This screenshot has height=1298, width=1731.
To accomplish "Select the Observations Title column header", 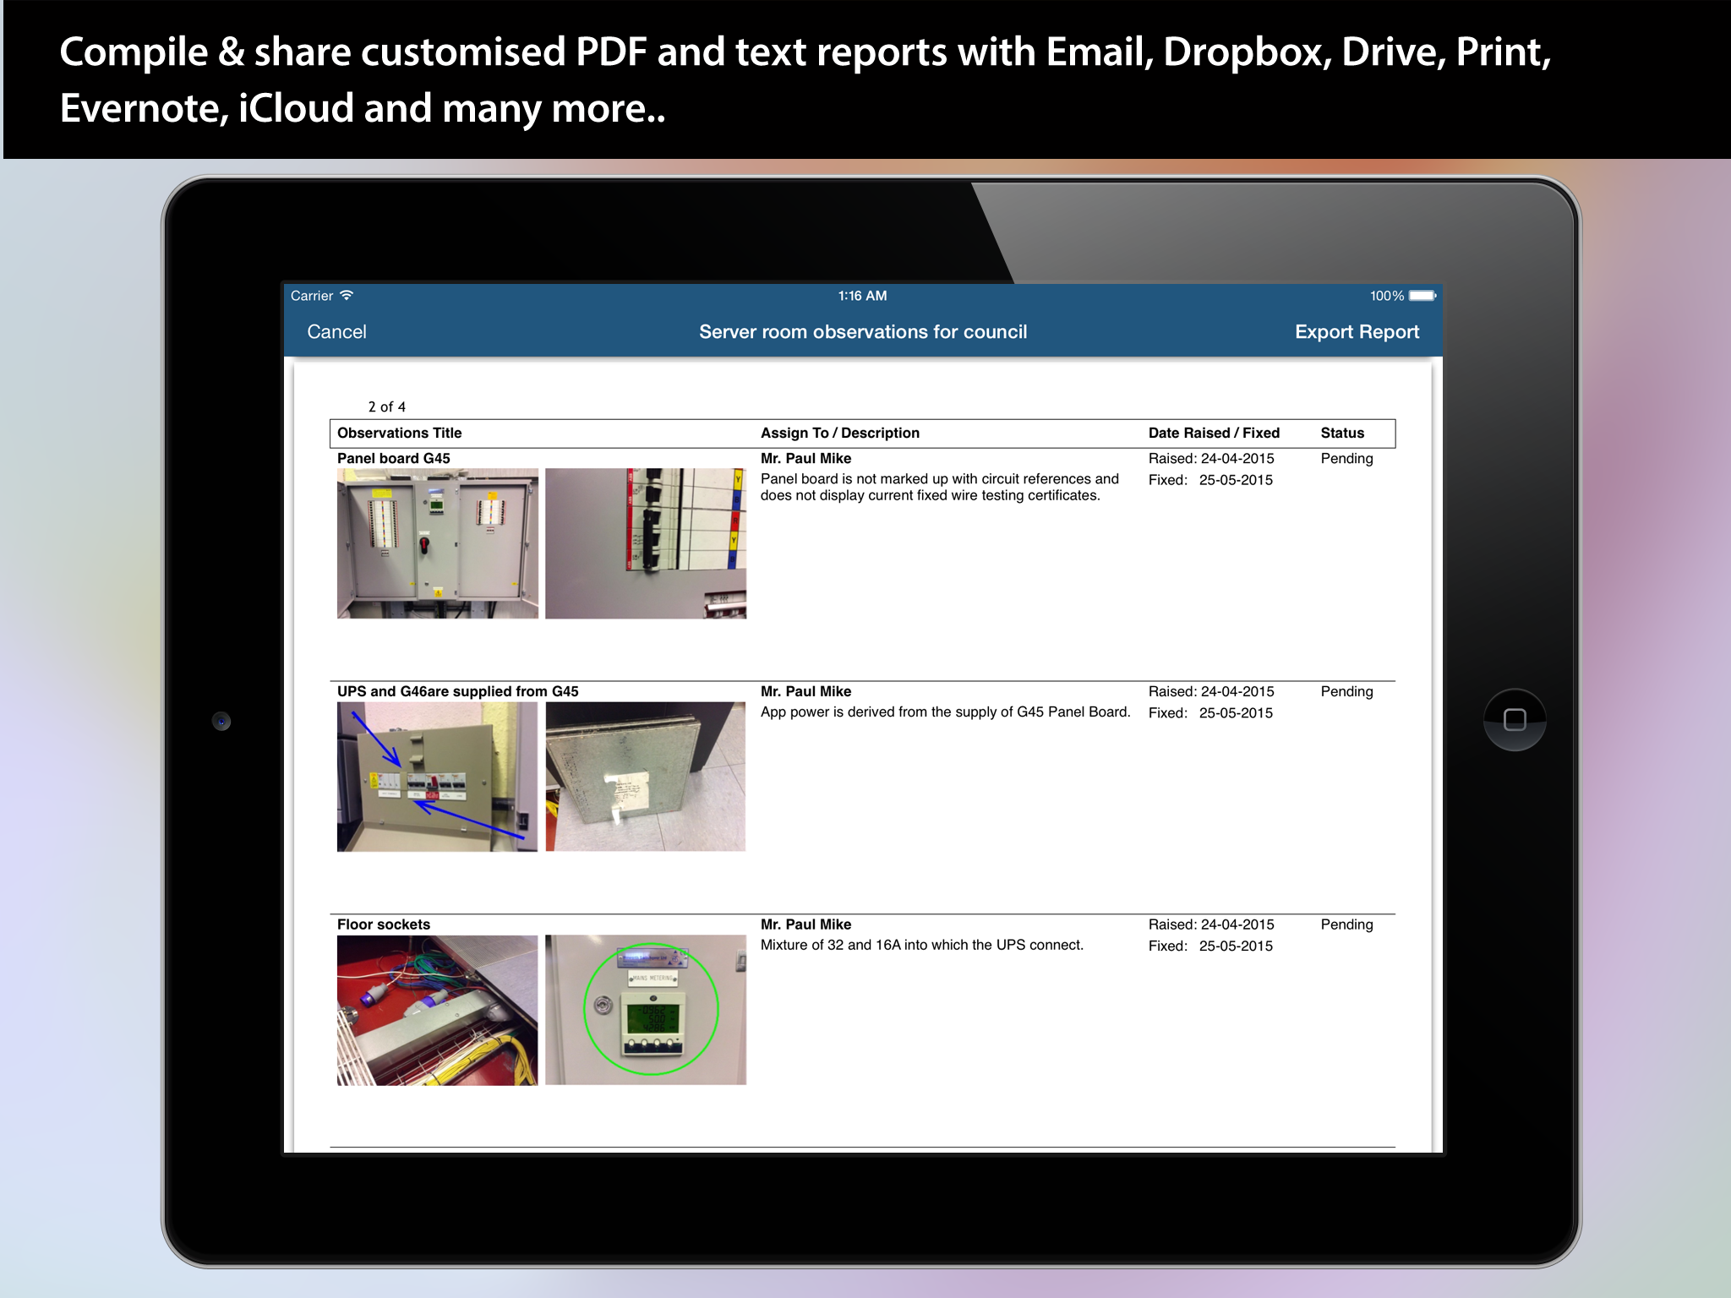I will [x=399, y=433].
